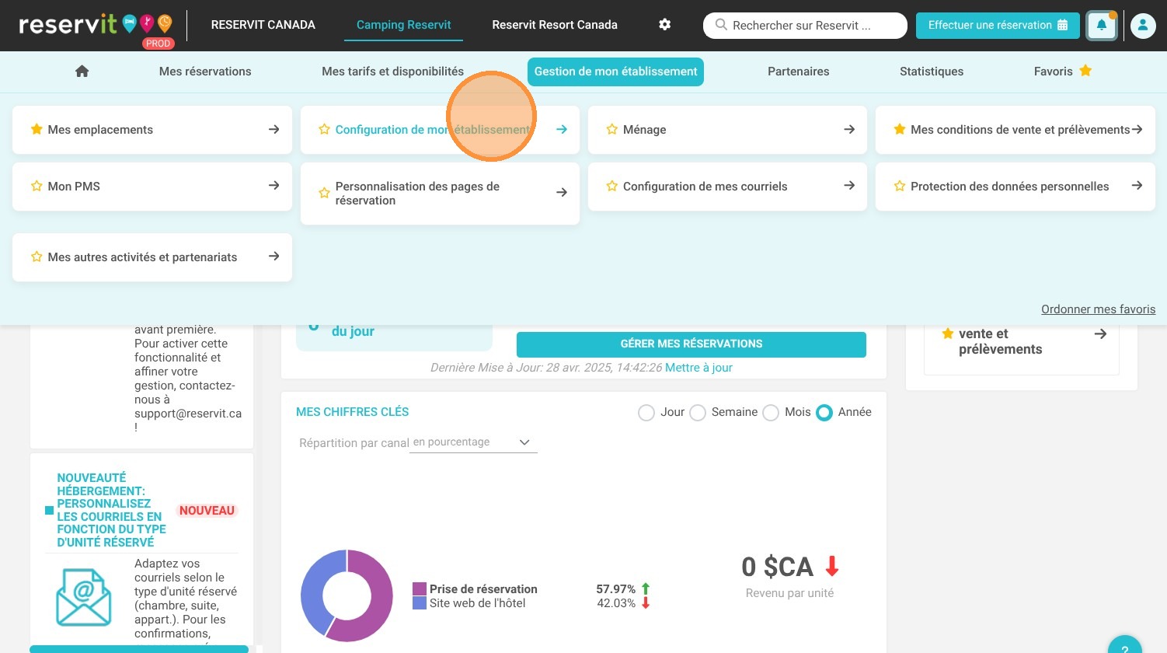
Task: Click the NOUVEAU badge
Action: click(x=207, y=511)
